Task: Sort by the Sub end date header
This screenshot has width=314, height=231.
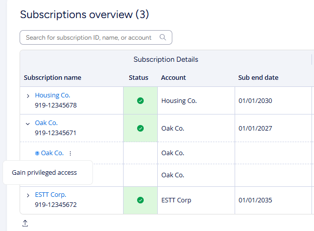Action: coord(258,77)
